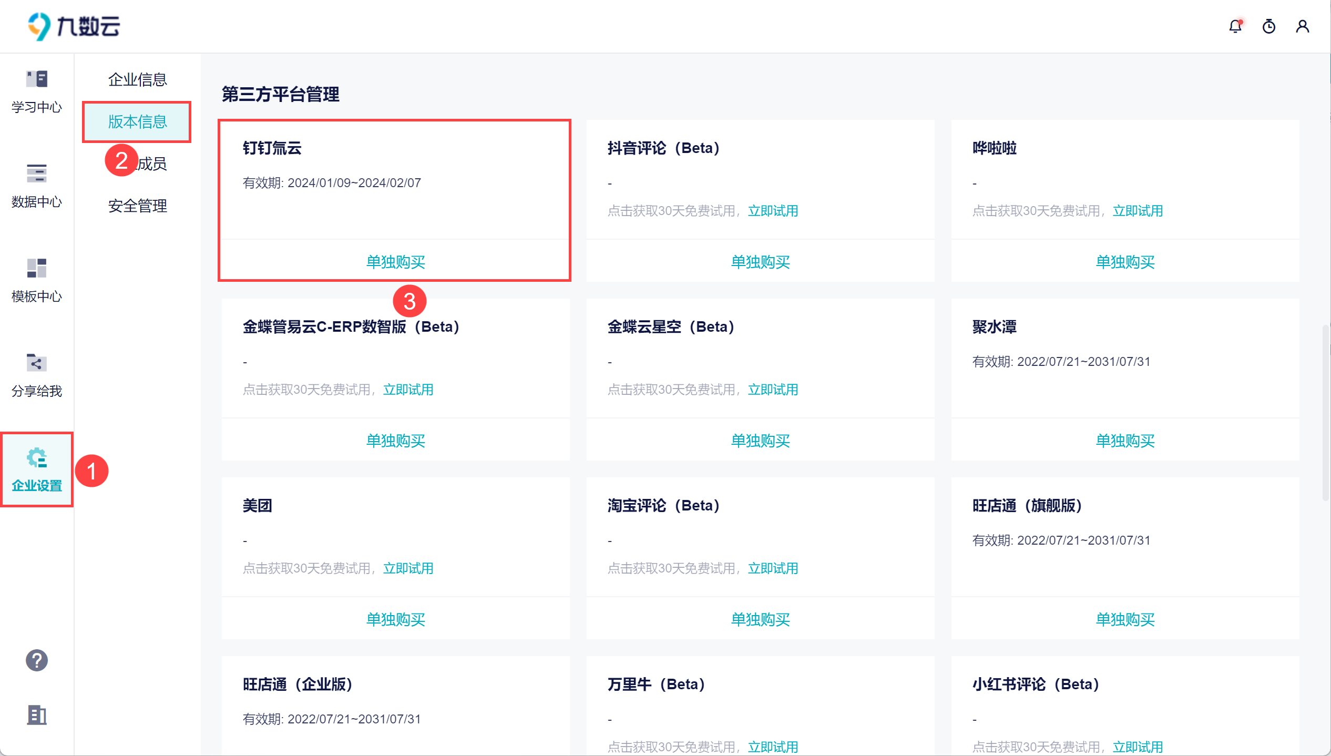Image resolution: width=1331 pixels, height=756 pixels.
Task: Select 企业信息 menu item
Action: tap(137, 79)
